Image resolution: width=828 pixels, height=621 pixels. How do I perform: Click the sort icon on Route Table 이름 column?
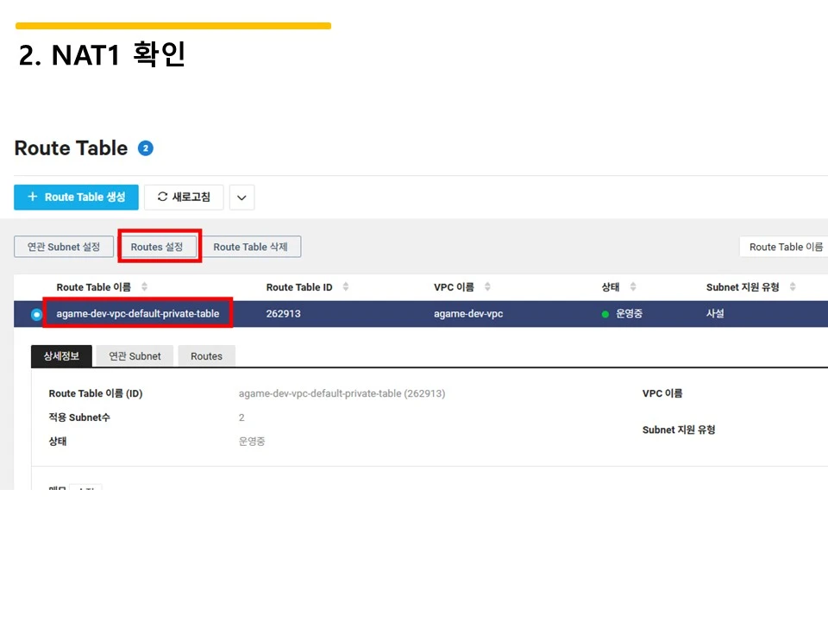(x=142, y=286)
